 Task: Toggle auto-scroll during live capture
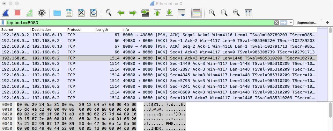coord(181,13)
